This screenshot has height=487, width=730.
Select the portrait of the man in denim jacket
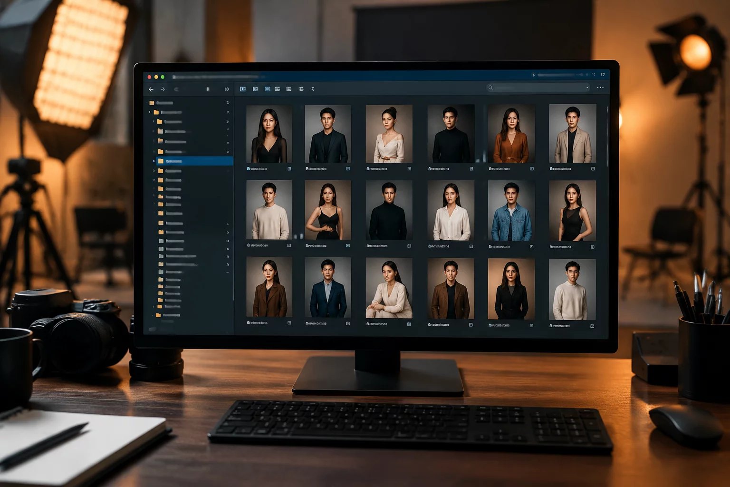click(511, 211)
